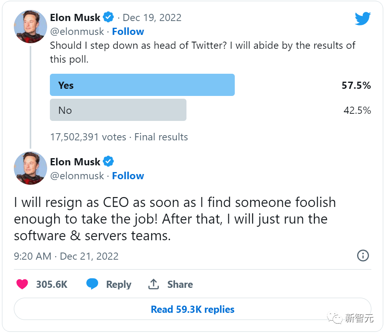Image resolution: width=386 pixels, height=335 pixels.
Task: Click the blue reply bubble icon
Action: (x=92, y=284)
